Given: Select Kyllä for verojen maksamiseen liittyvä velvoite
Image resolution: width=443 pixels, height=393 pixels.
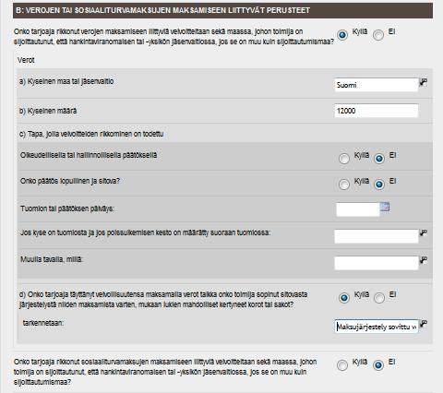Looking at the screenshot, I should pos(342,35).
